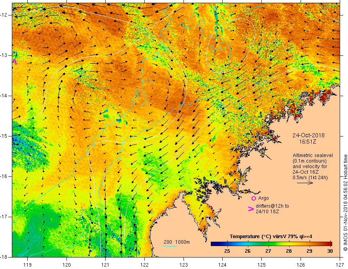Image resolution: width=348 pixels, height=269 pixels.
Task: Click the magenta drifter arrowhead legend symbol
Action: 251,209
